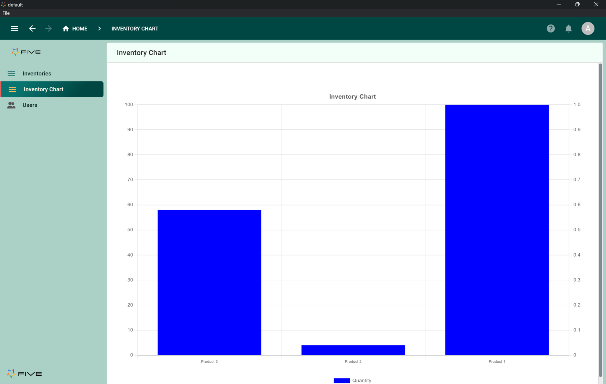Click the Inventories list icon
The height and width of the screenshot is (384, 606).
pos(11,73)
